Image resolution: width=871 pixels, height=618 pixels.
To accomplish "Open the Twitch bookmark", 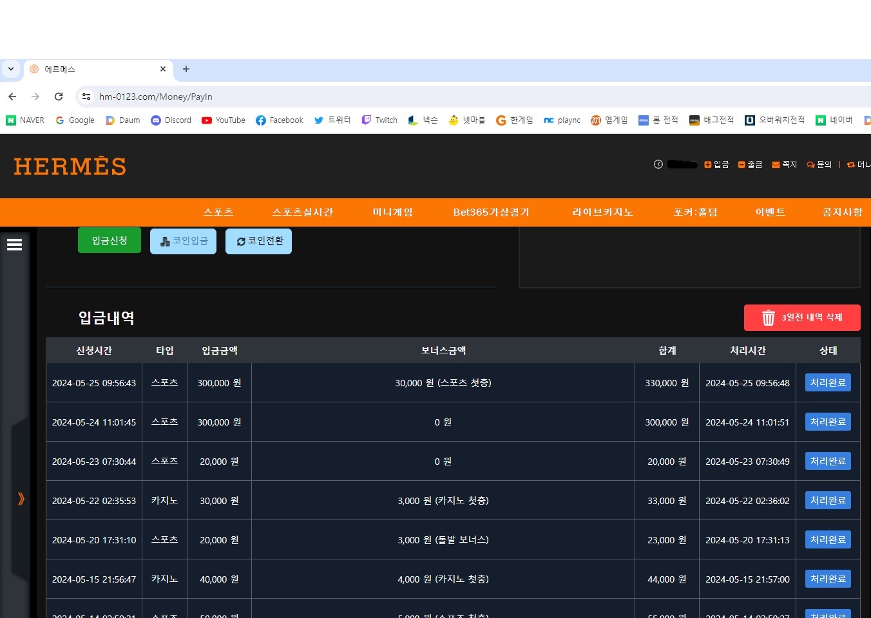I will (379, 120).
